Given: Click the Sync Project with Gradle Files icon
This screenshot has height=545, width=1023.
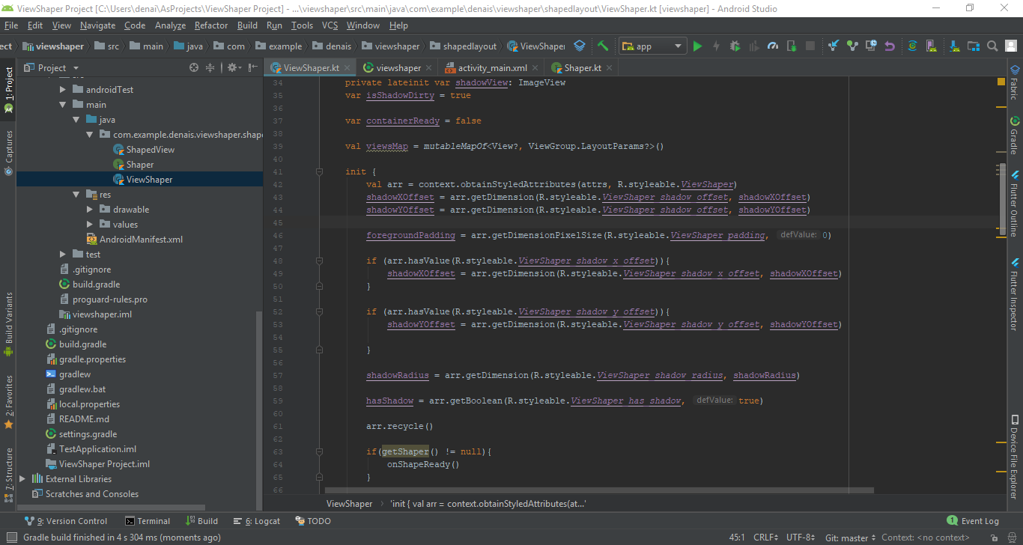Looking at the screenshot, I should click(912, 46).
